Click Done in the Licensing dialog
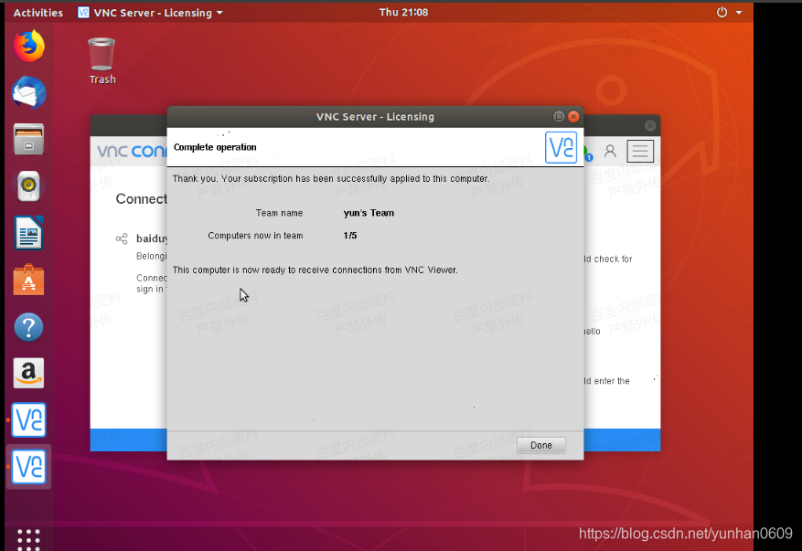The width and height of the screenshot is (802, 551). coord(541,445)
